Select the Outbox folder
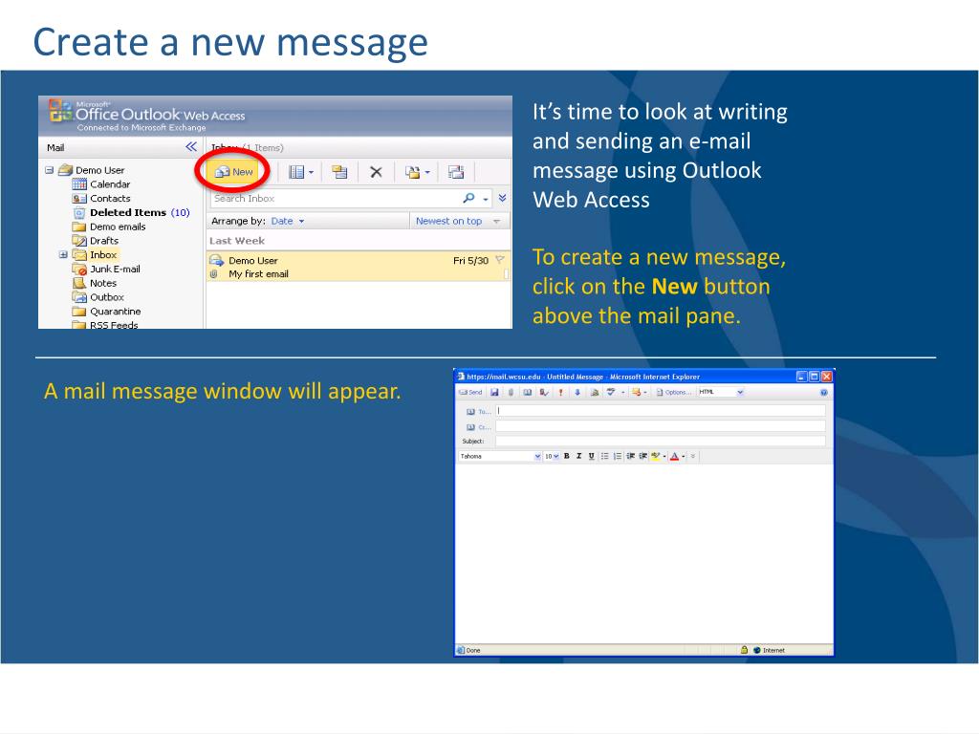The image size is (979, 734). 98,297
